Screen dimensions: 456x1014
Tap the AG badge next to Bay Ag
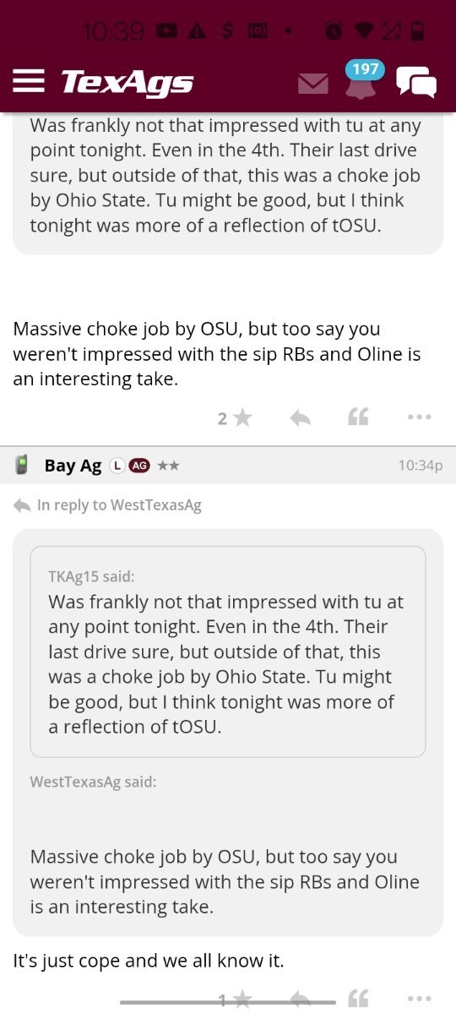(x=138, y=466)
